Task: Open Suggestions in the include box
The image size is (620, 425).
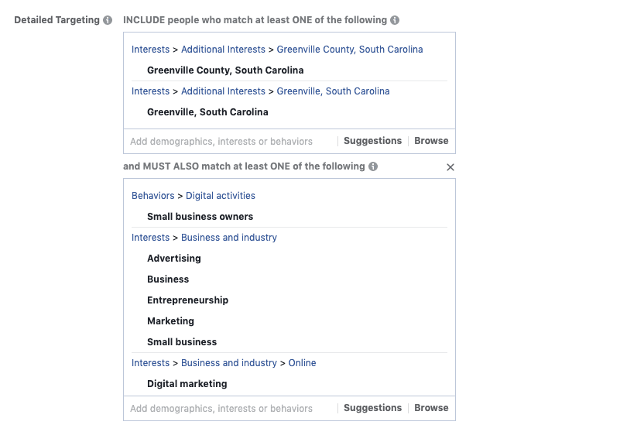Action: 372,141
